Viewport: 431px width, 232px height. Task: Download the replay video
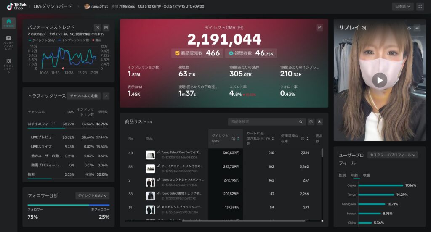409,28
